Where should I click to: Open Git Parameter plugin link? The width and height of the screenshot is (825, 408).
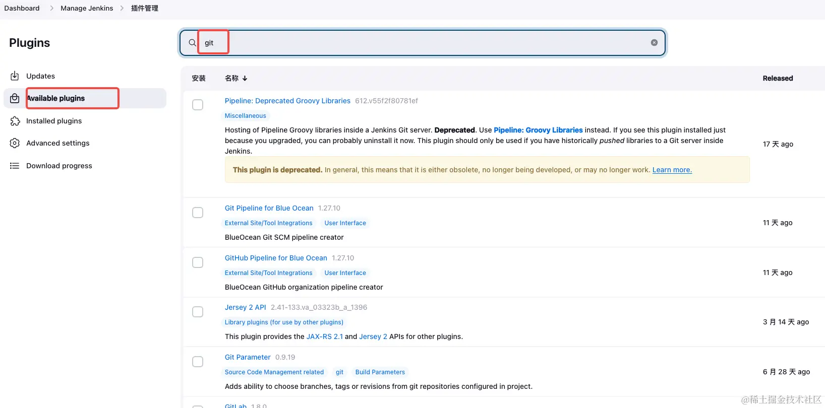[248, 357]
